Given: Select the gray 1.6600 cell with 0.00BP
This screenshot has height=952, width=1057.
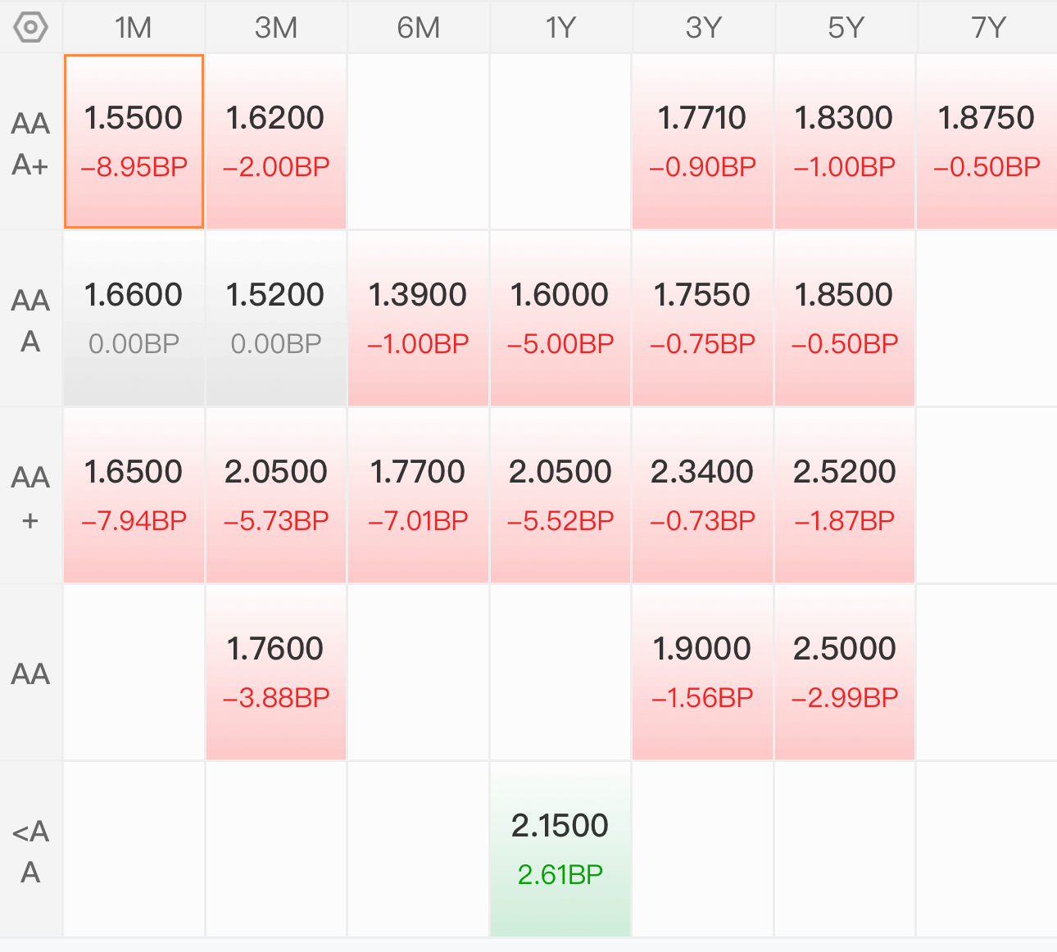Looking at the screenshot, I should tap(134, 319).
